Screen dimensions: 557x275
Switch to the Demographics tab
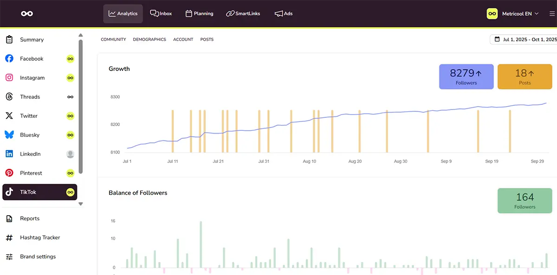point(149,39)
